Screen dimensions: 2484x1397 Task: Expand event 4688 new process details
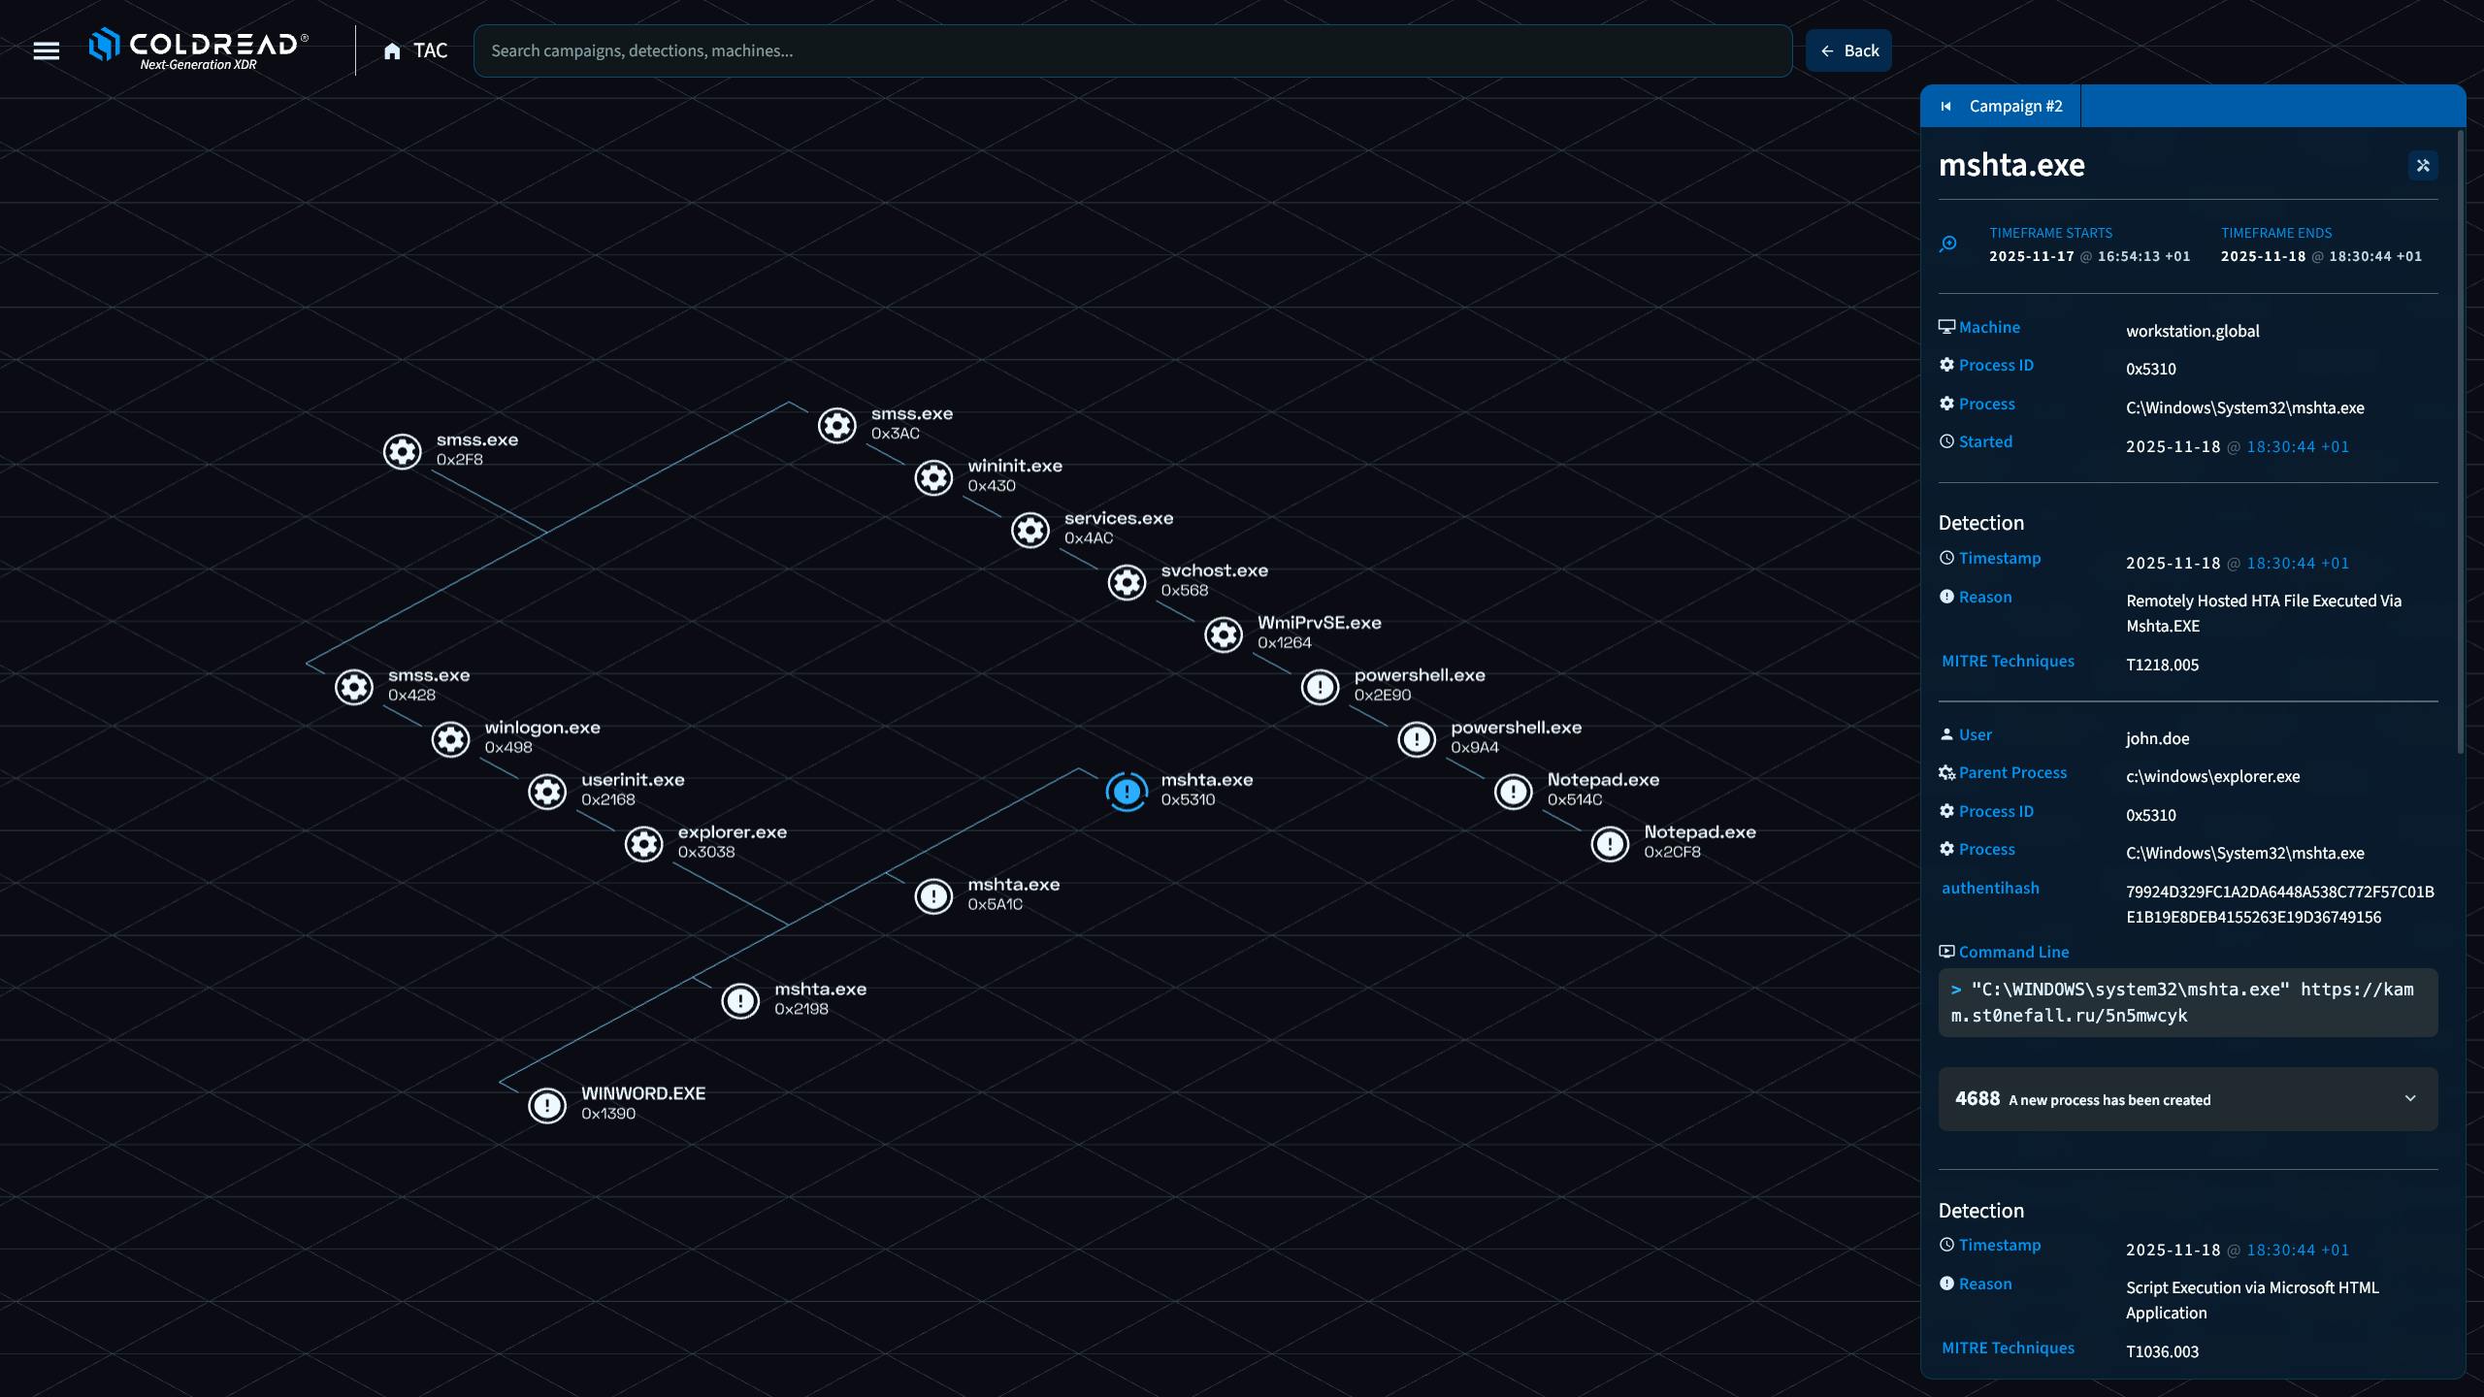coord(2410,1098)
